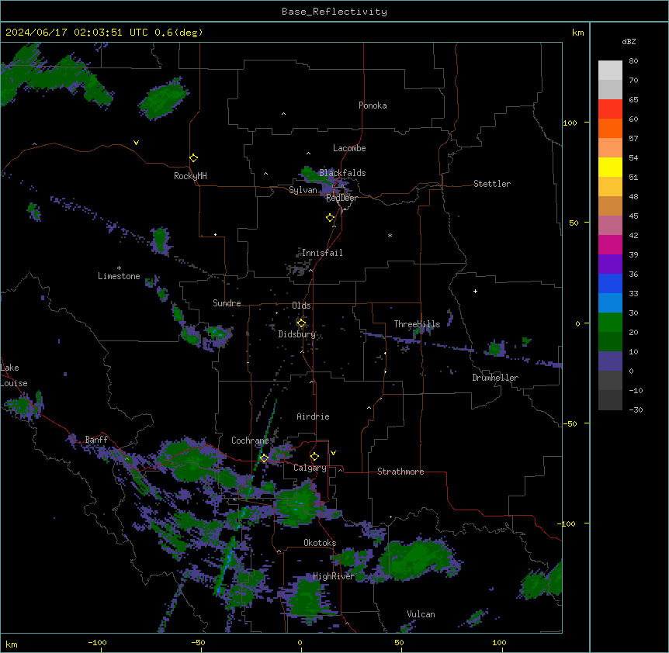Select the ThreeHills label
Image resolution: width=669 pixels, height=653 pixels.
(417, 324)
